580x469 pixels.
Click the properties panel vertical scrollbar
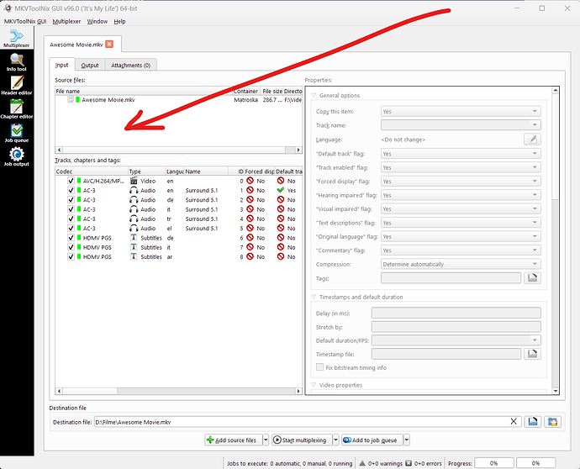[556, 240]
